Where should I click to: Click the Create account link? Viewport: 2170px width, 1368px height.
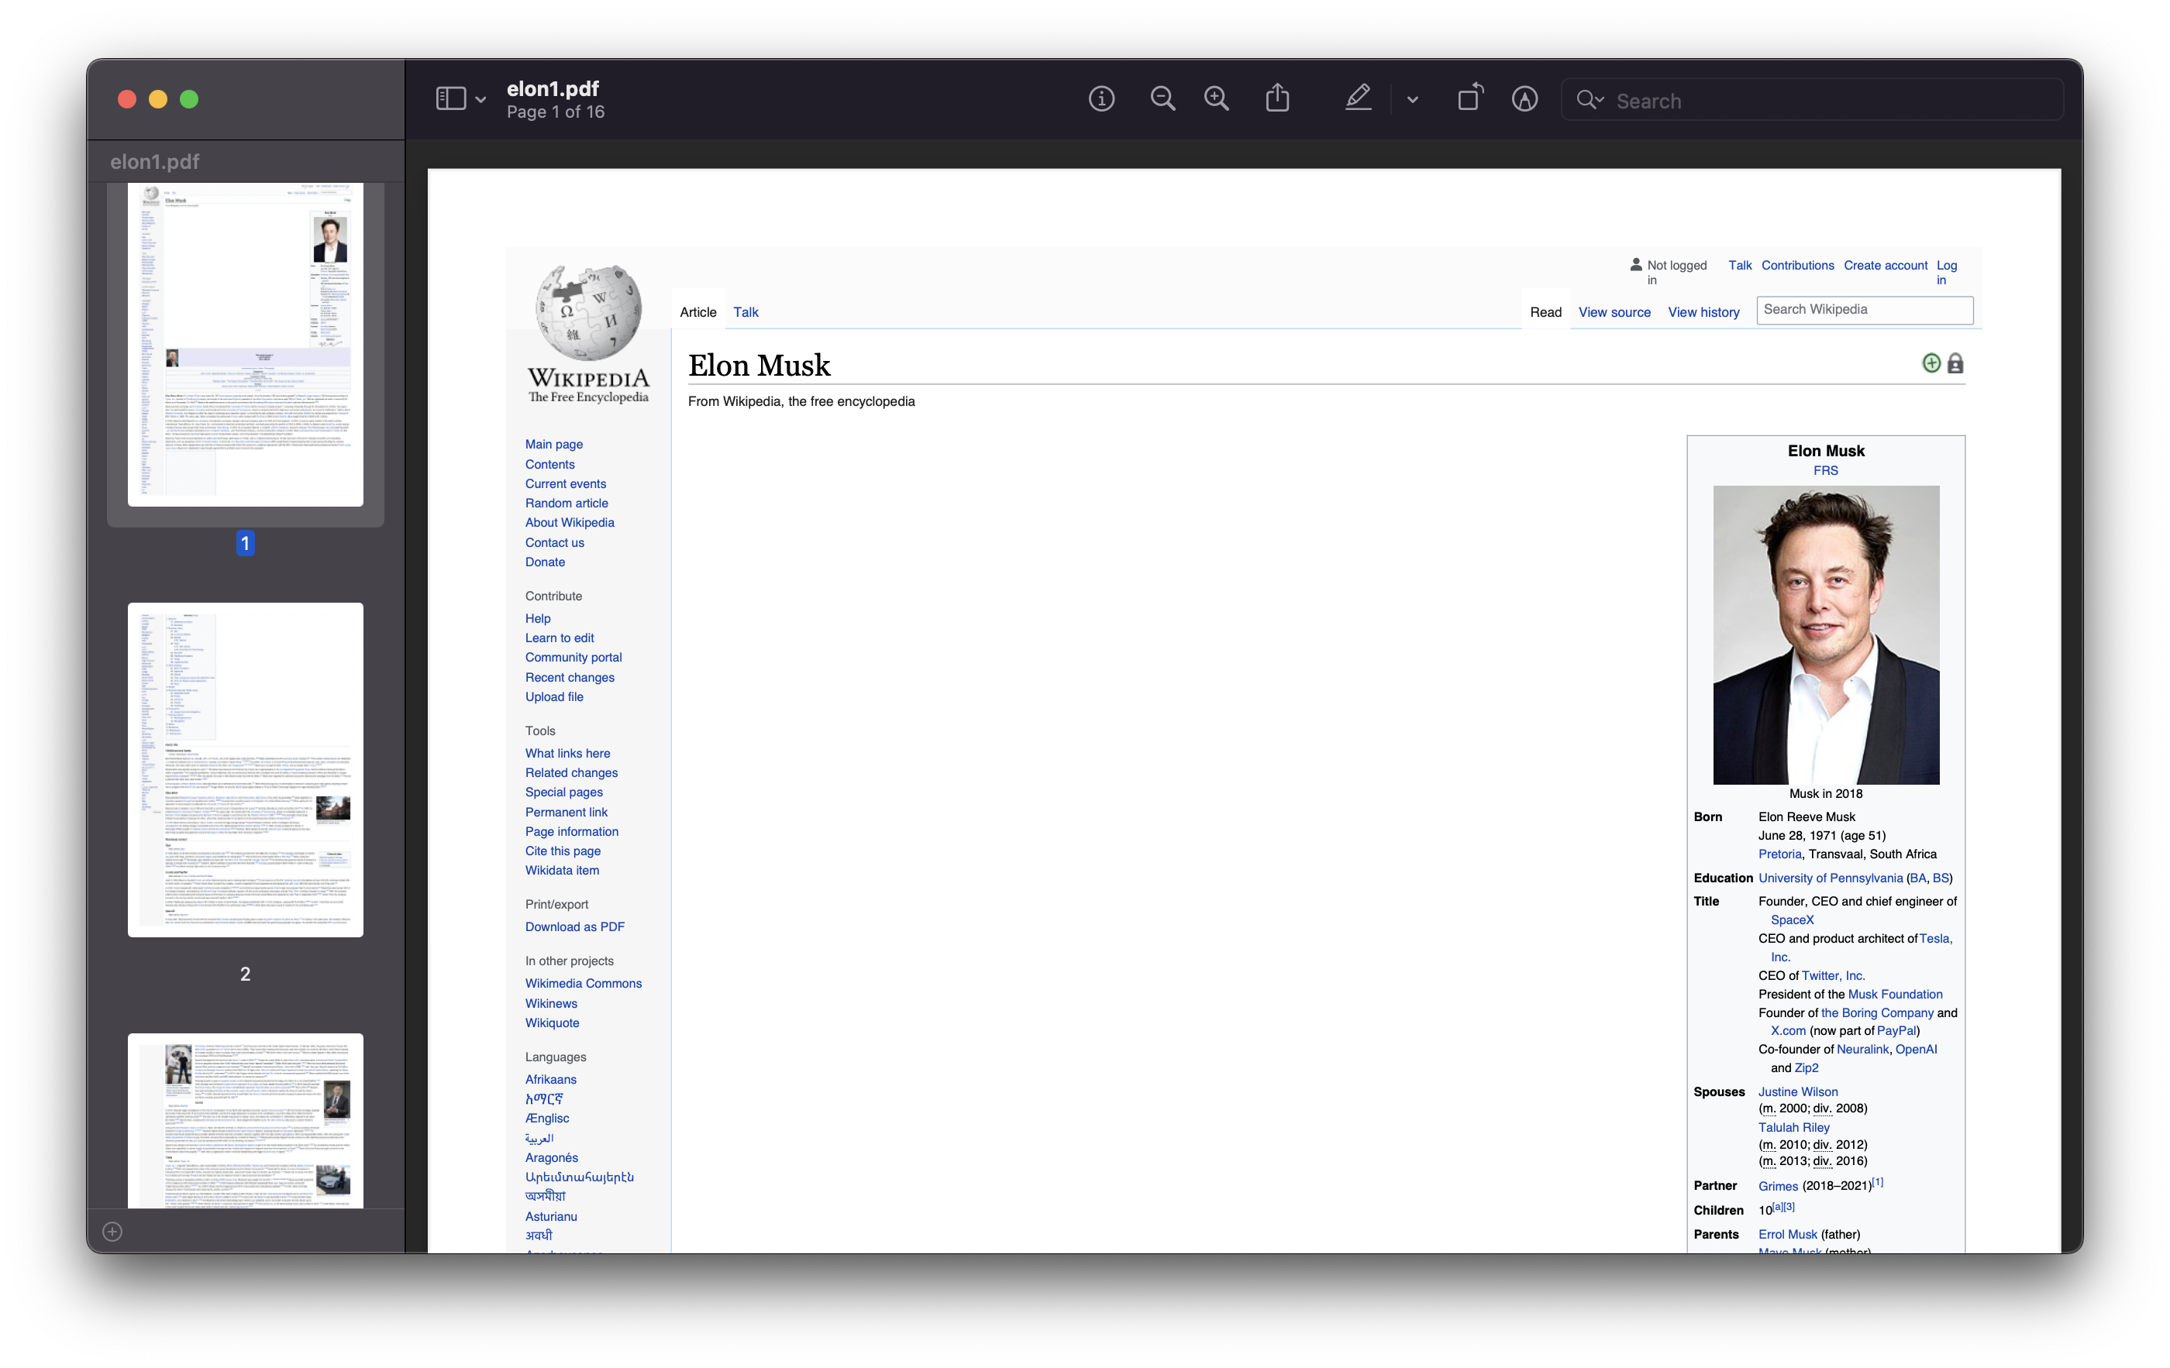1886,265
